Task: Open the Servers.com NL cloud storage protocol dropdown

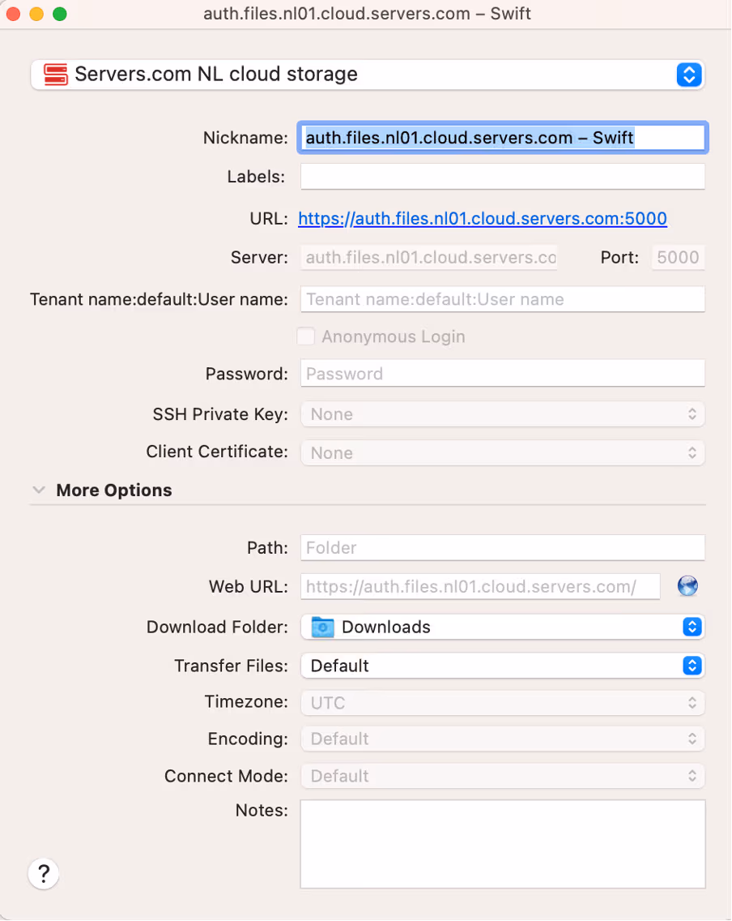Action: (x=367, y=75)
